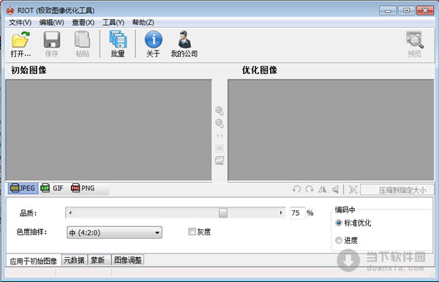Click the Open (打开) folder icon
439x282 pixels.
tap(20, 40)
